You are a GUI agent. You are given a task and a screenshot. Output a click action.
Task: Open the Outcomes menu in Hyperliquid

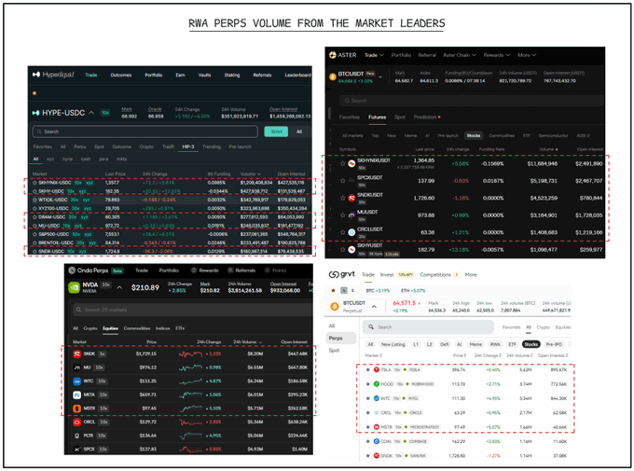point(121,75)
